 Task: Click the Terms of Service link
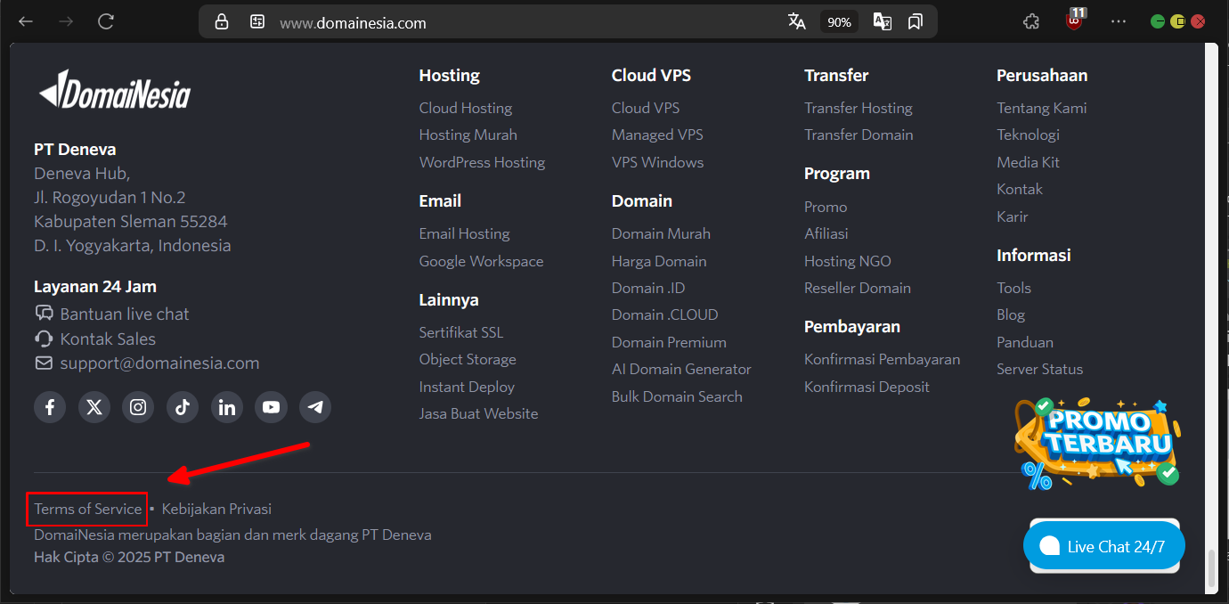pyautogui.click(x=88, y=509)
